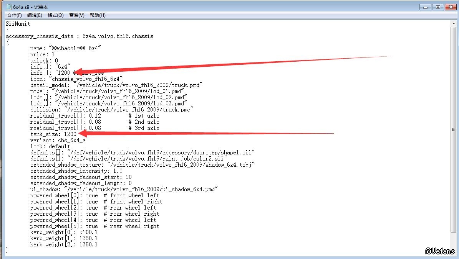Click the defaults doorstep/shape1.sii line
This screenshot has width=459, height=259.
pos(142,152)
